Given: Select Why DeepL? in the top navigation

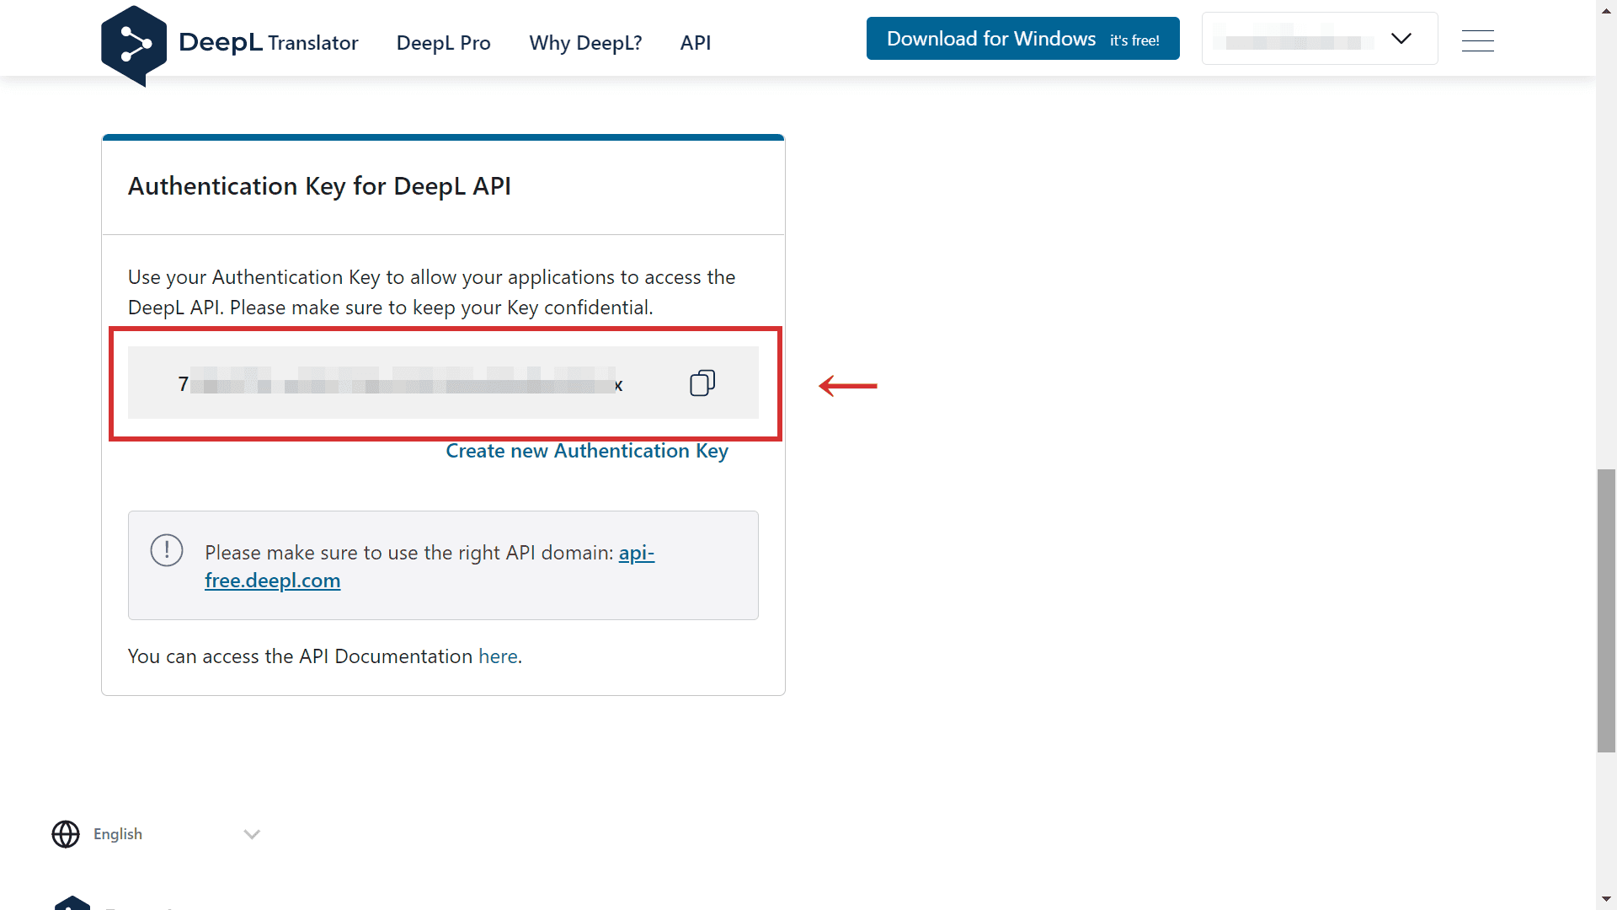Looking at the screenshot, I should 585,42.
